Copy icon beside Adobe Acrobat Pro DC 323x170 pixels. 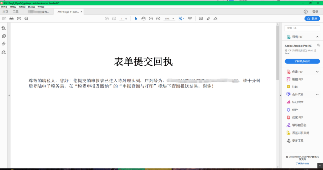coord(319,45)
